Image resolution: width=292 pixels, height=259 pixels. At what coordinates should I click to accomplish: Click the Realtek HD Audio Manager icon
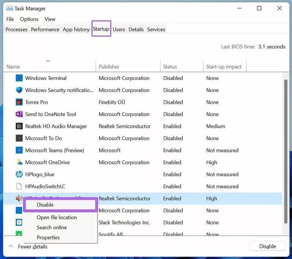tap(19, 126)
